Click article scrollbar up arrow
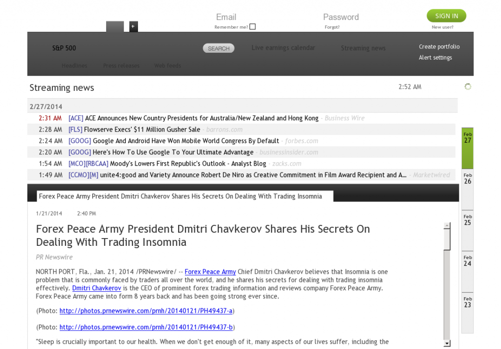This screenshot has height=349, width=501. pyautogui.click(x=447, y=226)
